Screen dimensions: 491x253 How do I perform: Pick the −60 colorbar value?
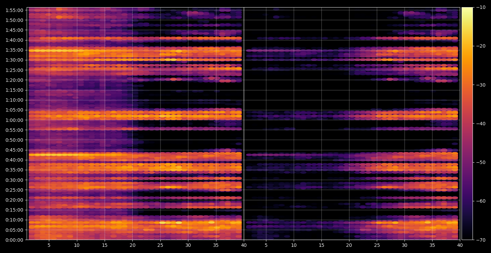point(481,201)
